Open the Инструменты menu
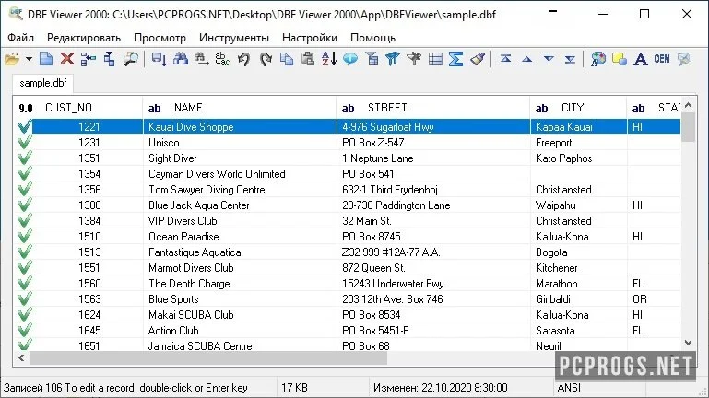 (x=234, y=38)
